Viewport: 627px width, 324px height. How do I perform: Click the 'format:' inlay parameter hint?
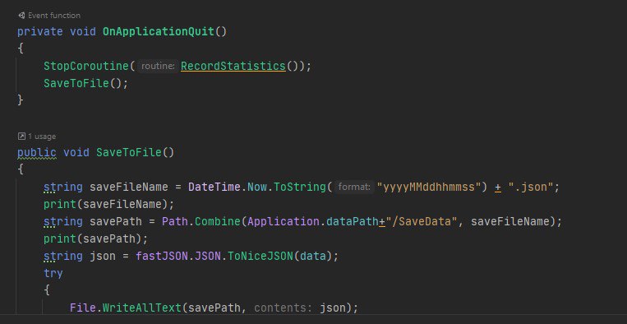354,187
